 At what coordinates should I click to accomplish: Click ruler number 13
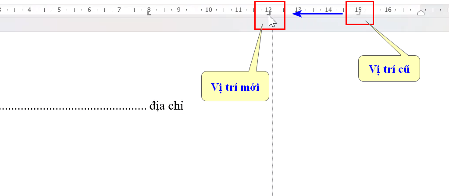point(298,10)
